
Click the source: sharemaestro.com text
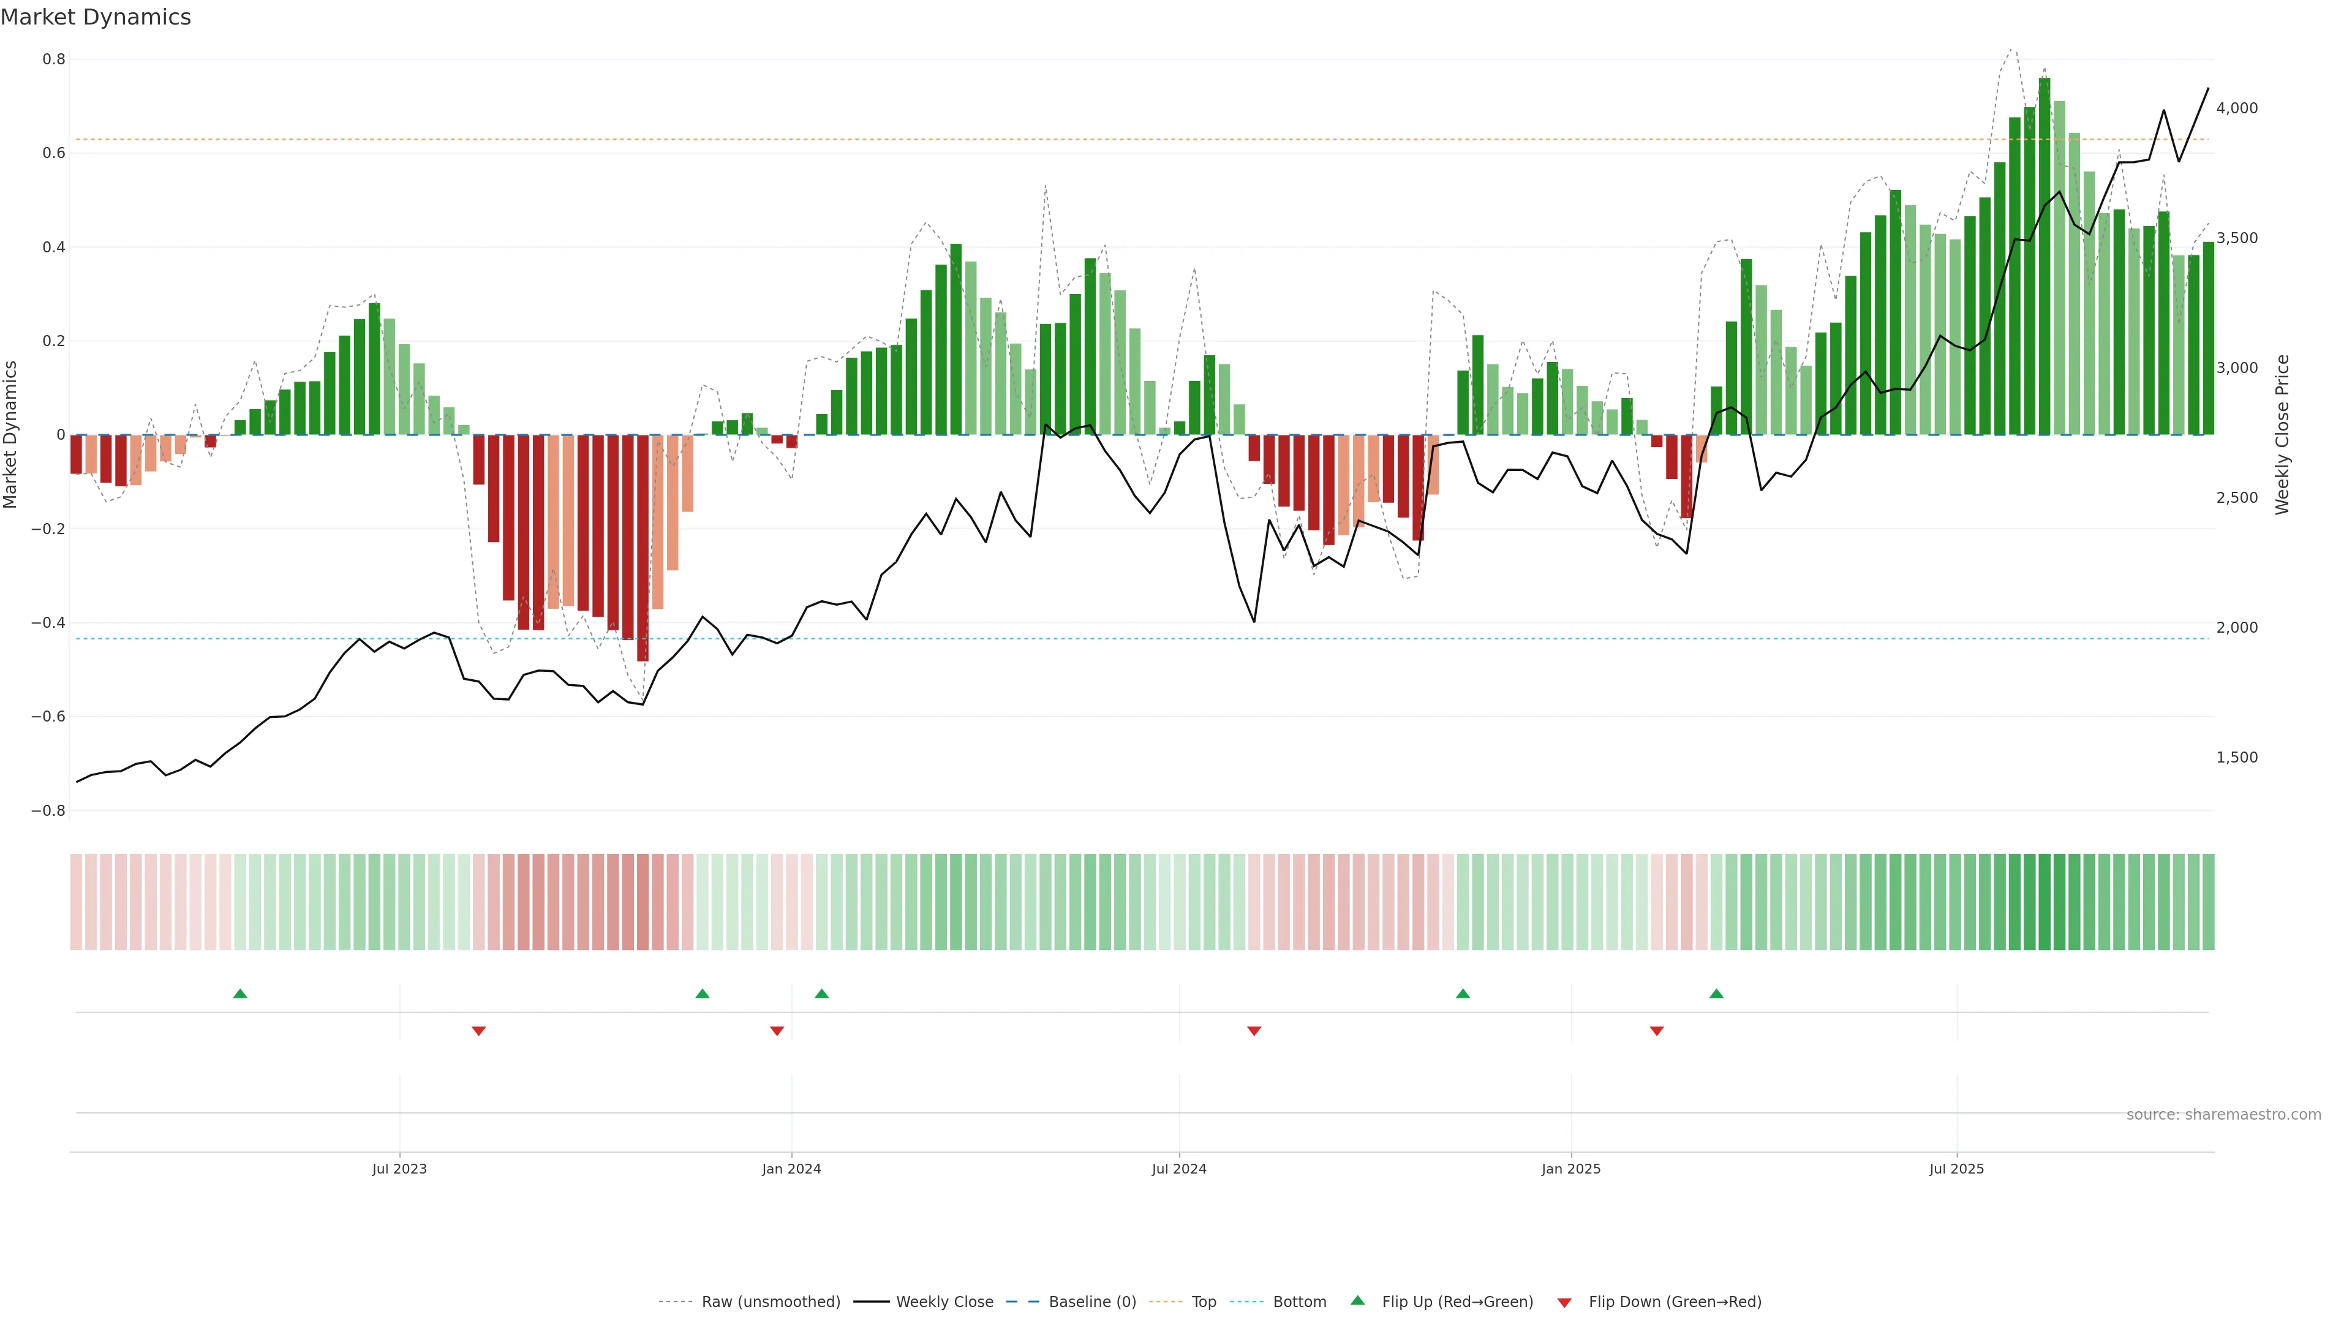(x=2223, y=1115)
